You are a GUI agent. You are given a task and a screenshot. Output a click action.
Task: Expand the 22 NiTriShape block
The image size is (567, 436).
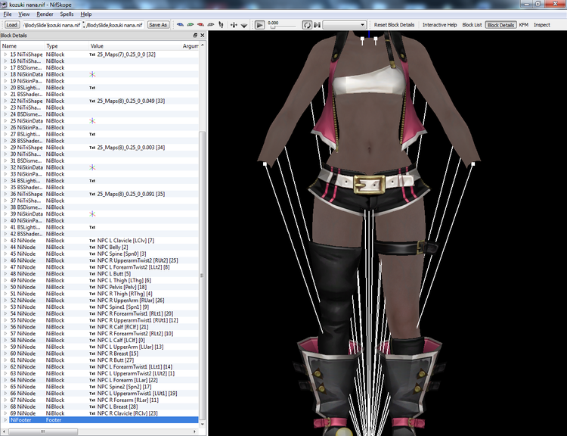pyautogui.click(x=5, y=101)
